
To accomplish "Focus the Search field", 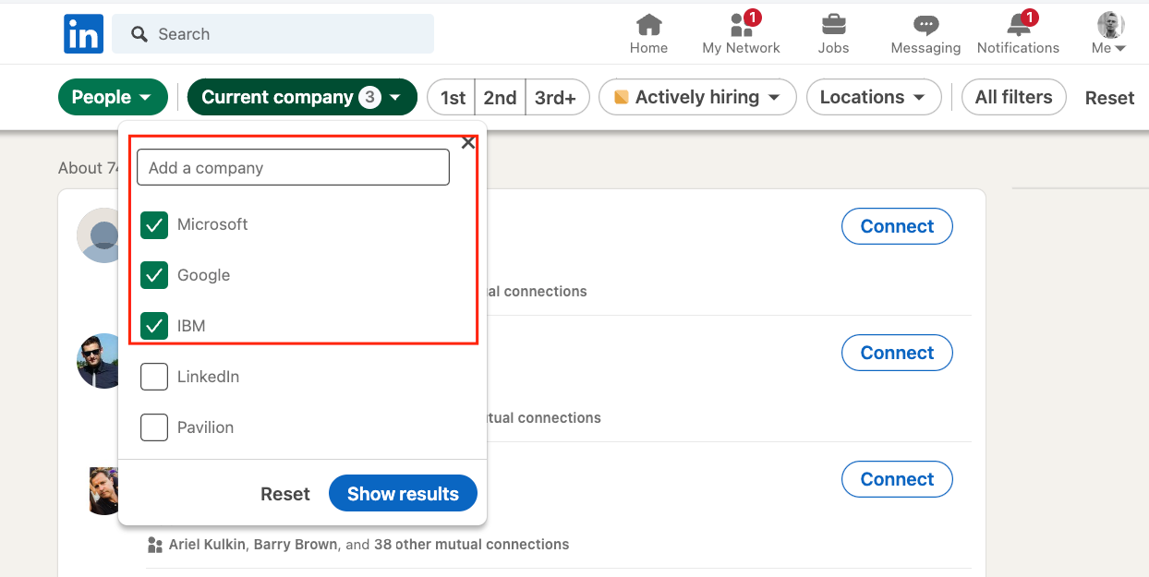I will click(x=272, y=34).
